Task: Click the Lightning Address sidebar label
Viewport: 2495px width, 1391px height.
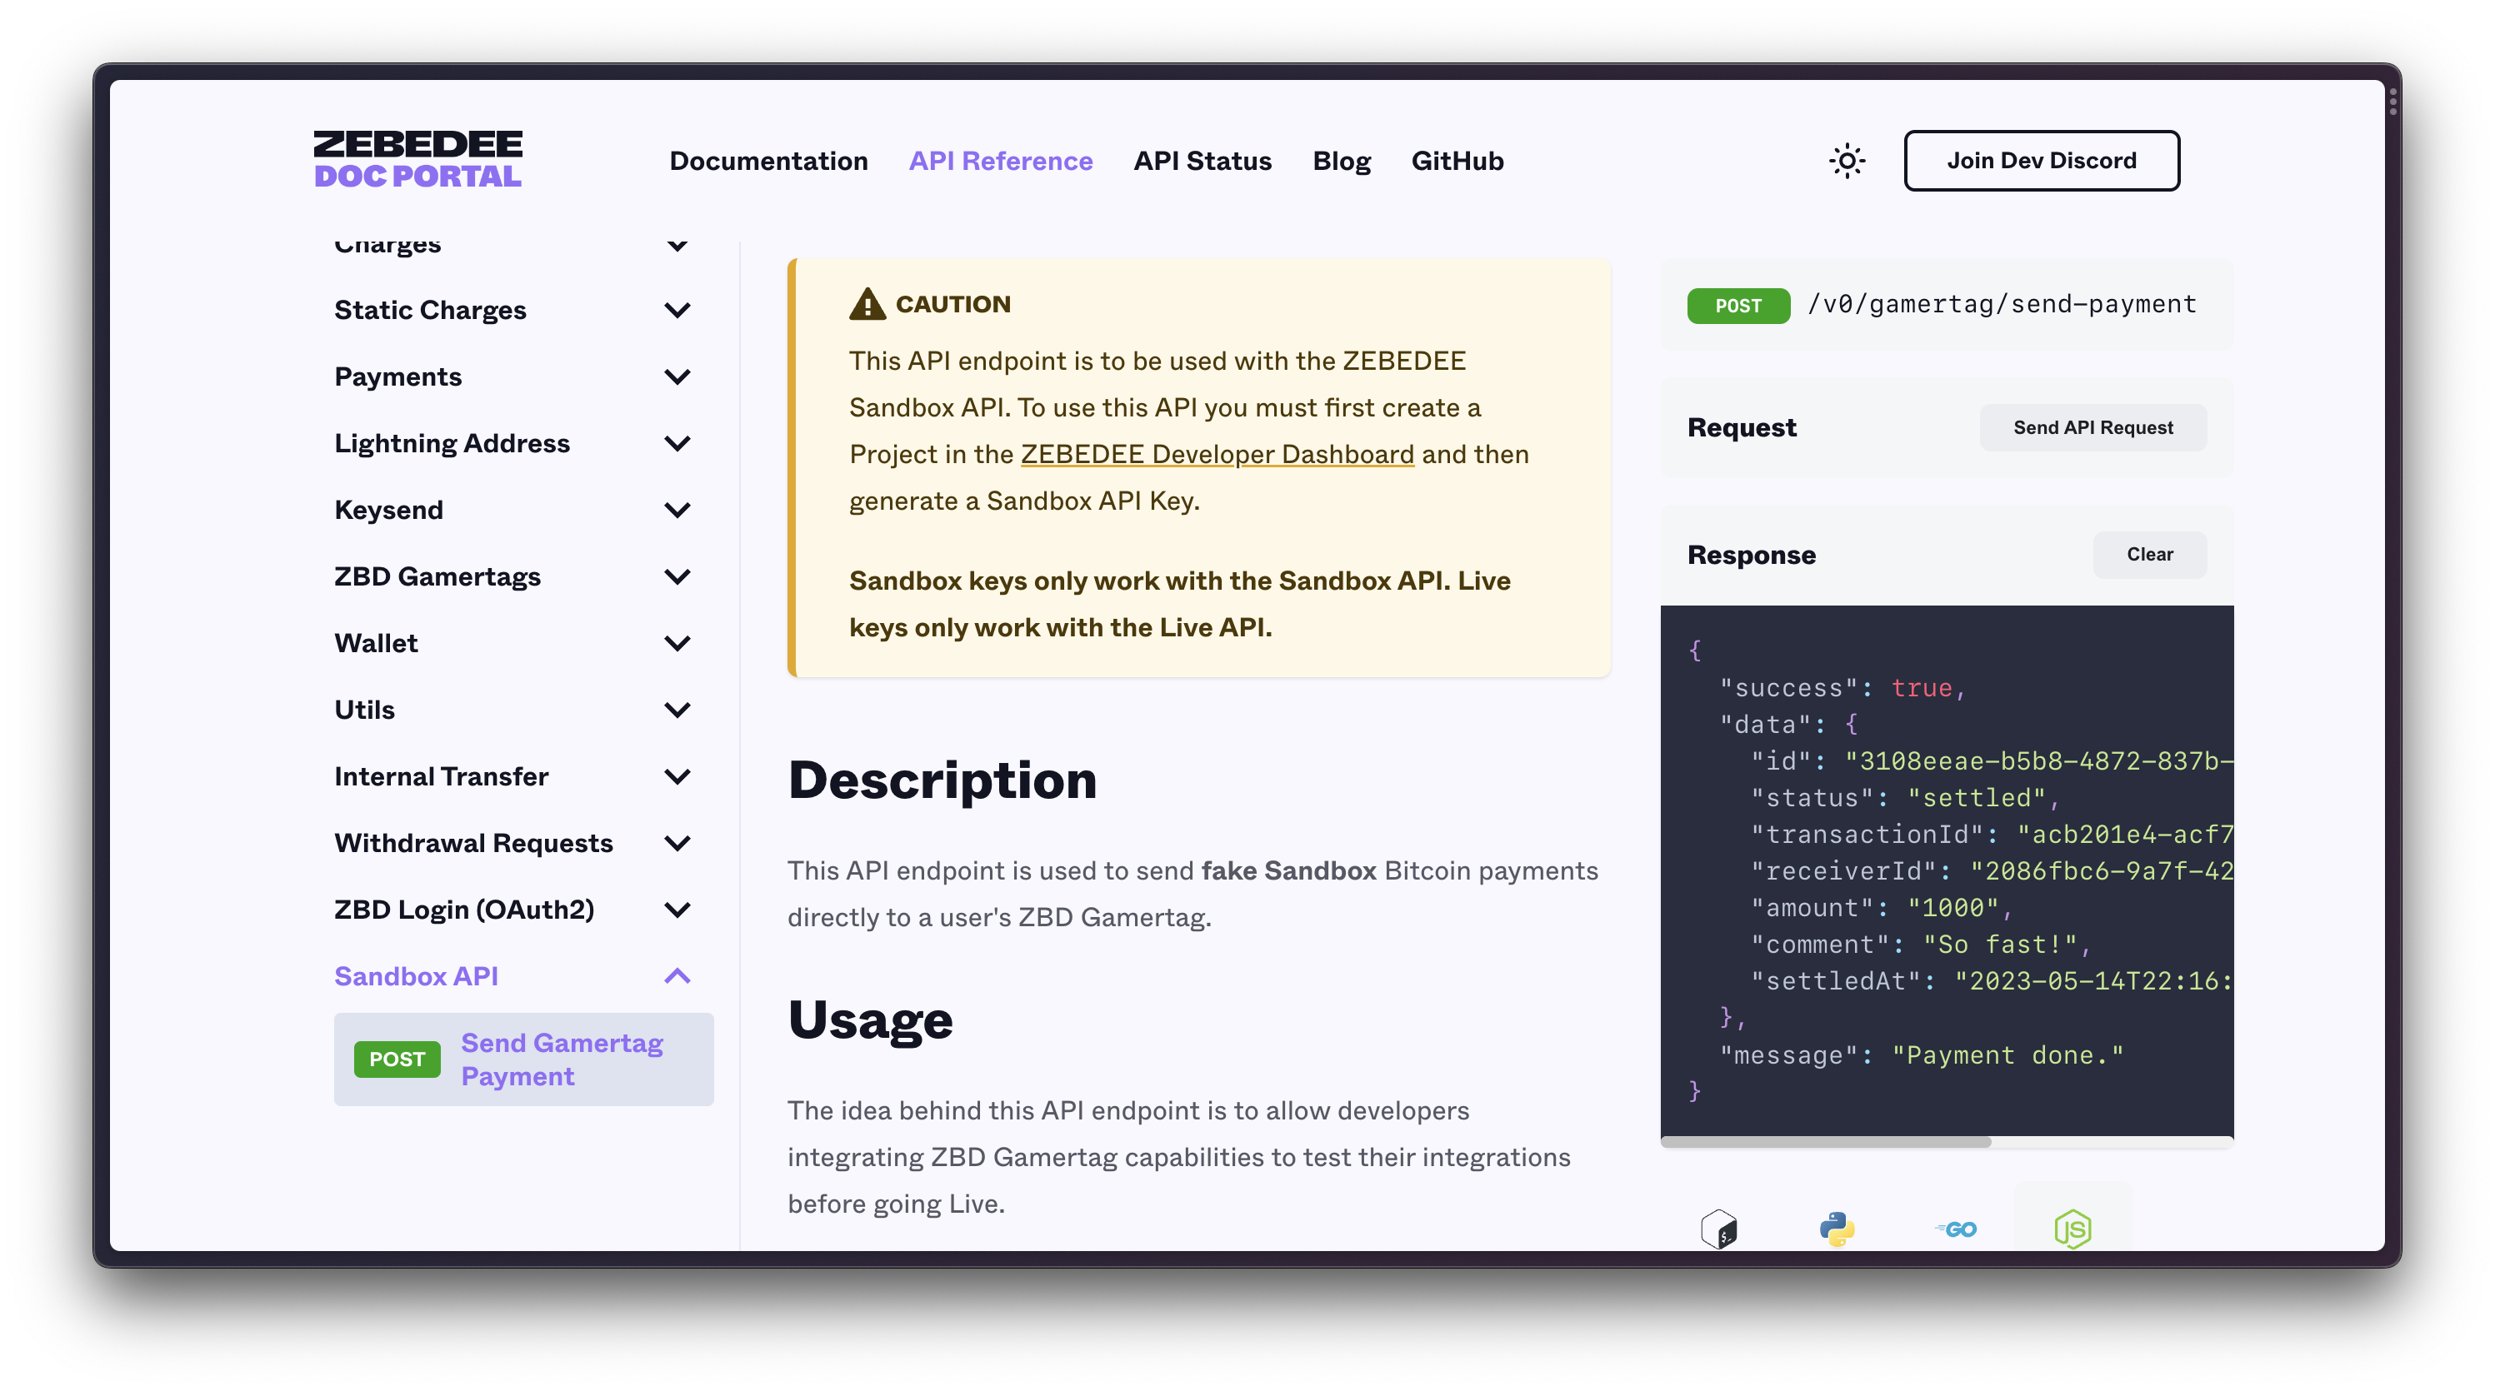Action: point(452,443)
